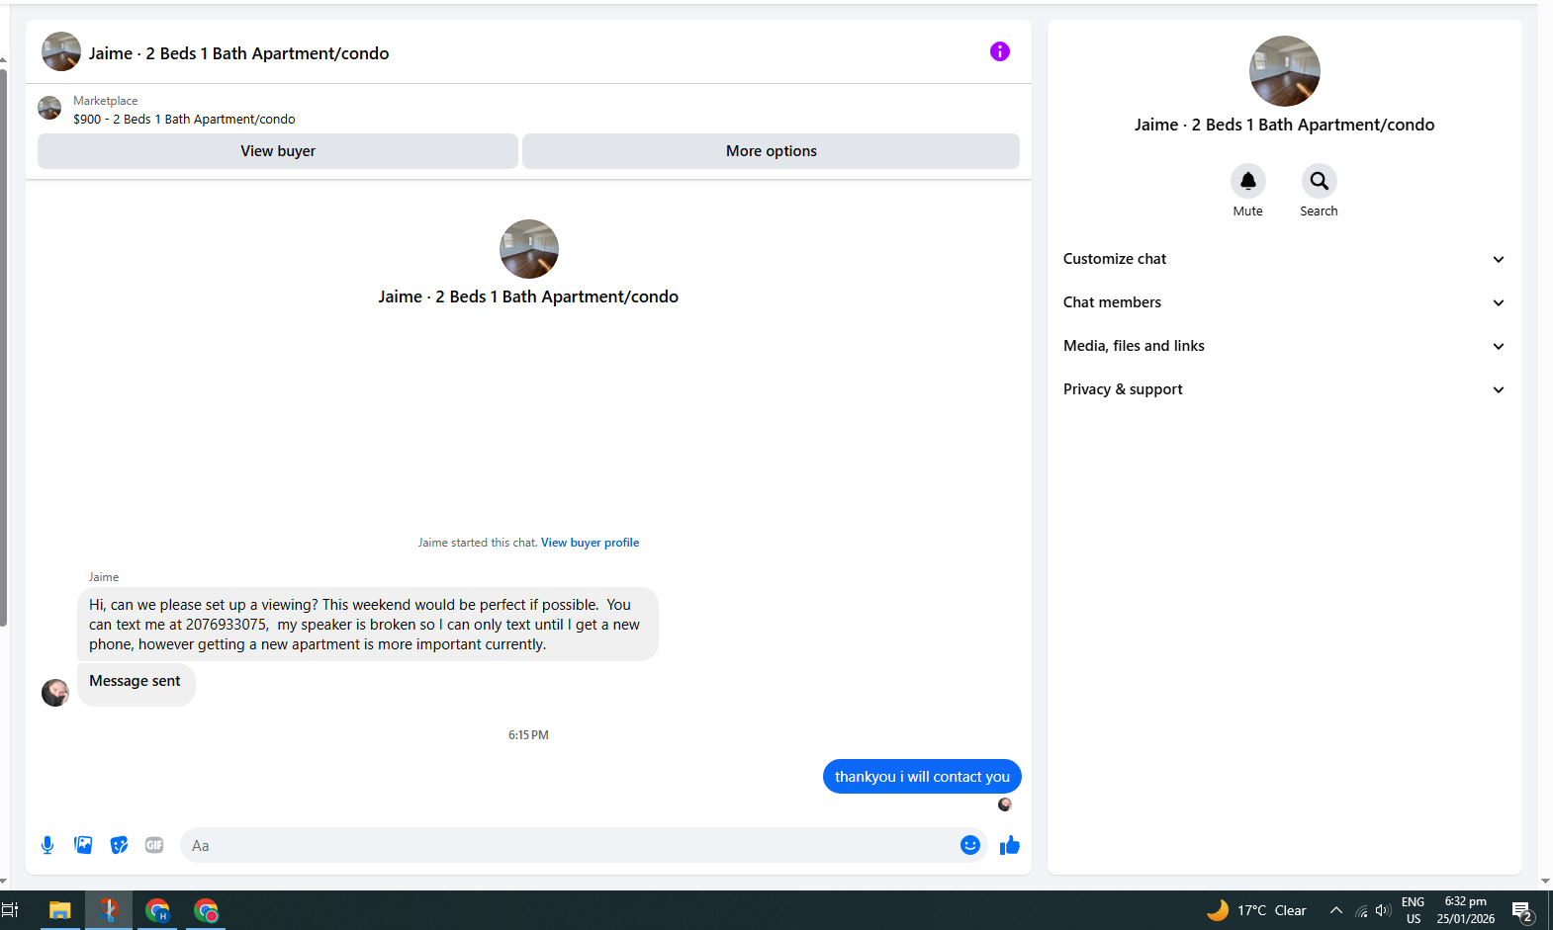
Task: Click Jaime's viewing request message
Action: [368, 625]
